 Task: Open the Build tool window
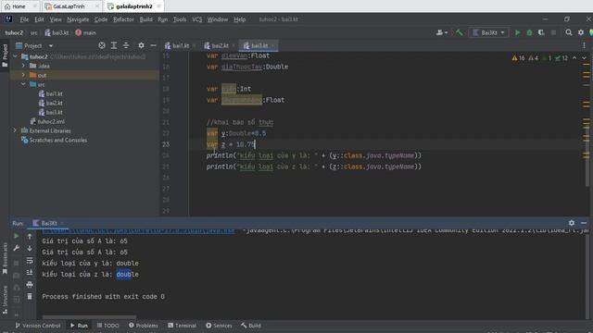(251, 326)
